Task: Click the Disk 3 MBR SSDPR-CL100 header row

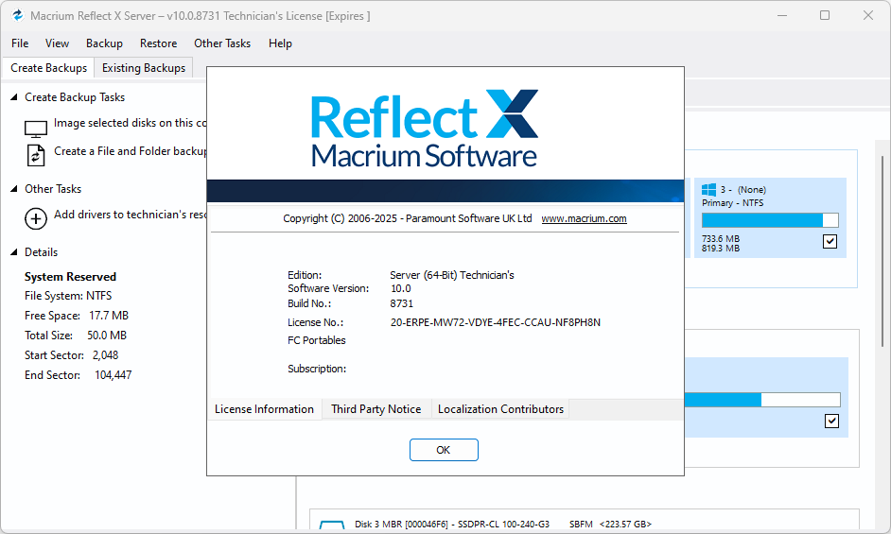Action: [x=503, y=525]
